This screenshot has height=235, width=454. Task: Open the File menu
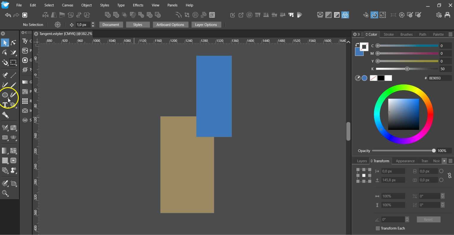coord(19,5)
